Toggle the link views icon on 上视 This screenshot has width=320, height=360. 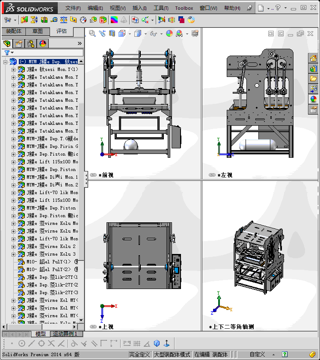pos(93,327)
